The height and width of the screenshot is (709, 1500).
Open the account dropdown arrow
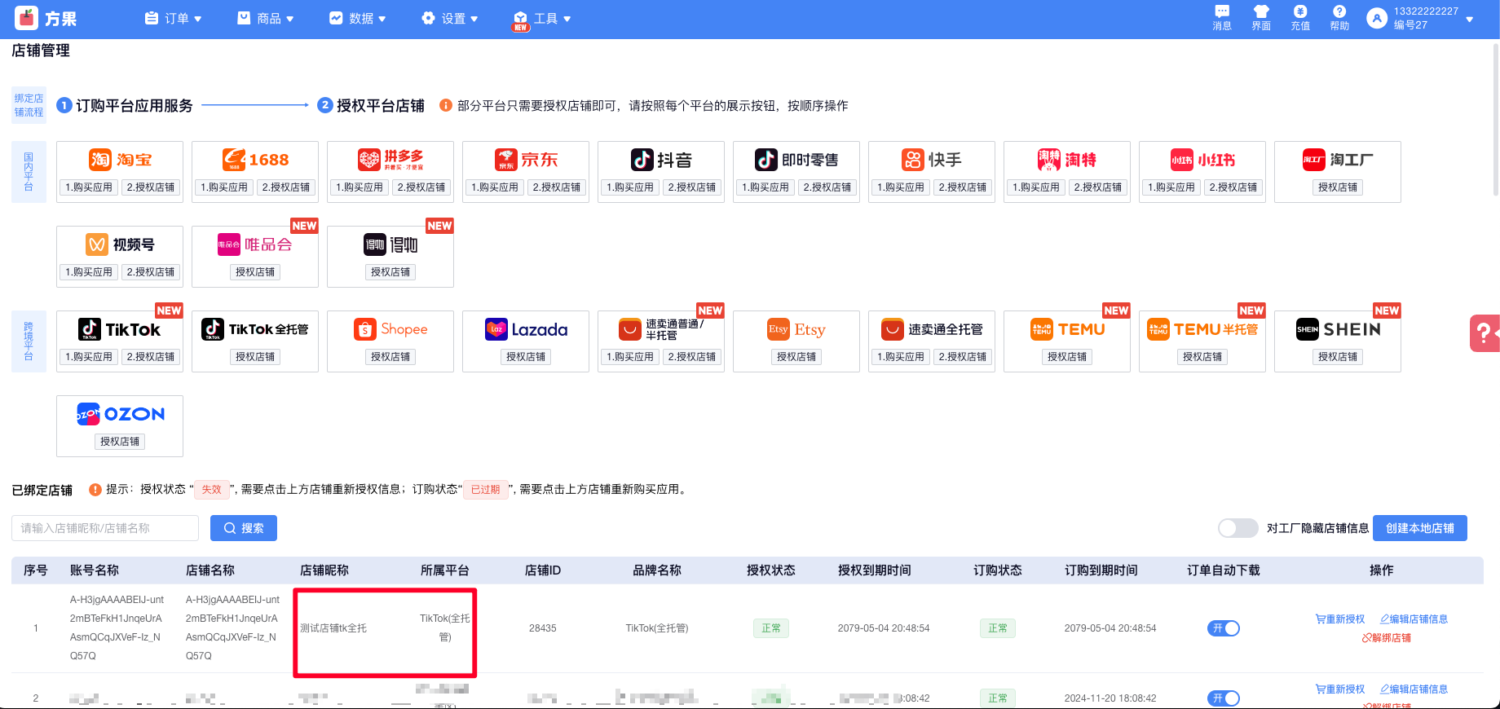(x=1470, y=20)
